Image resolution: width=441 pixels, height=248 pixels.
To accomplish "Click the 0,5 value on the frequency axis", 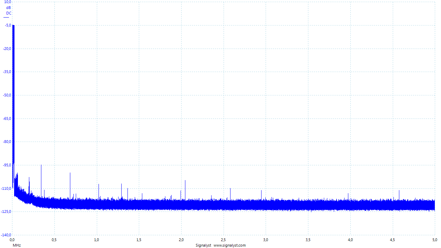I will pos(54,239).
